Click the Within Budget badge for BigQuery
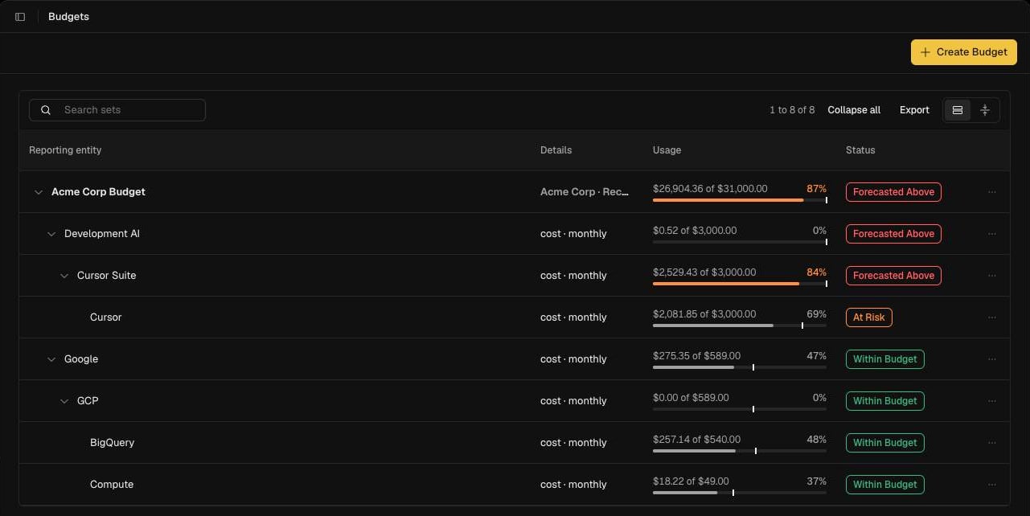 [x=884, y=443]
